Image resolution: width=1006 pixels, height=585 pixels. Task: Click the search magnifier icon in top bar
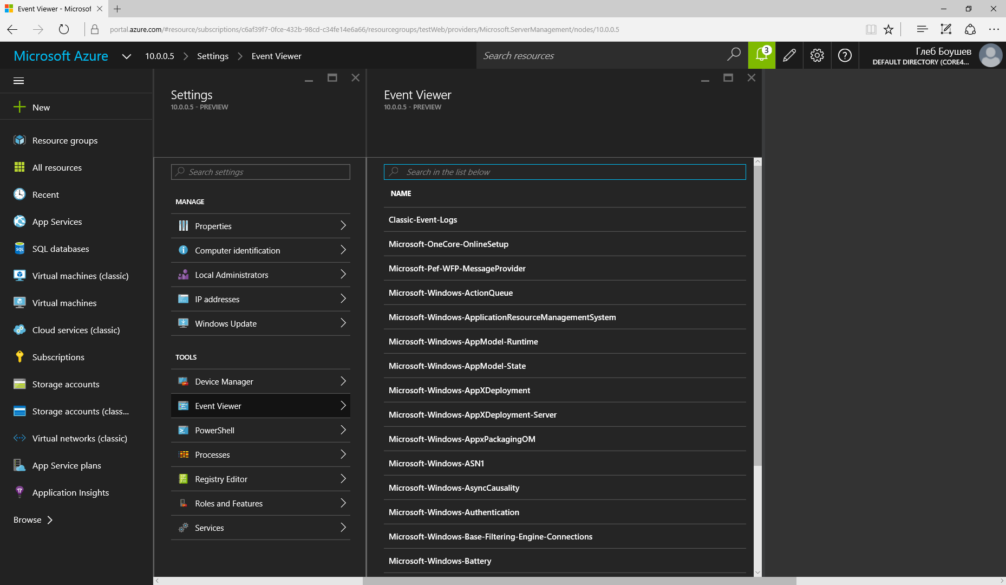(734, 55)
